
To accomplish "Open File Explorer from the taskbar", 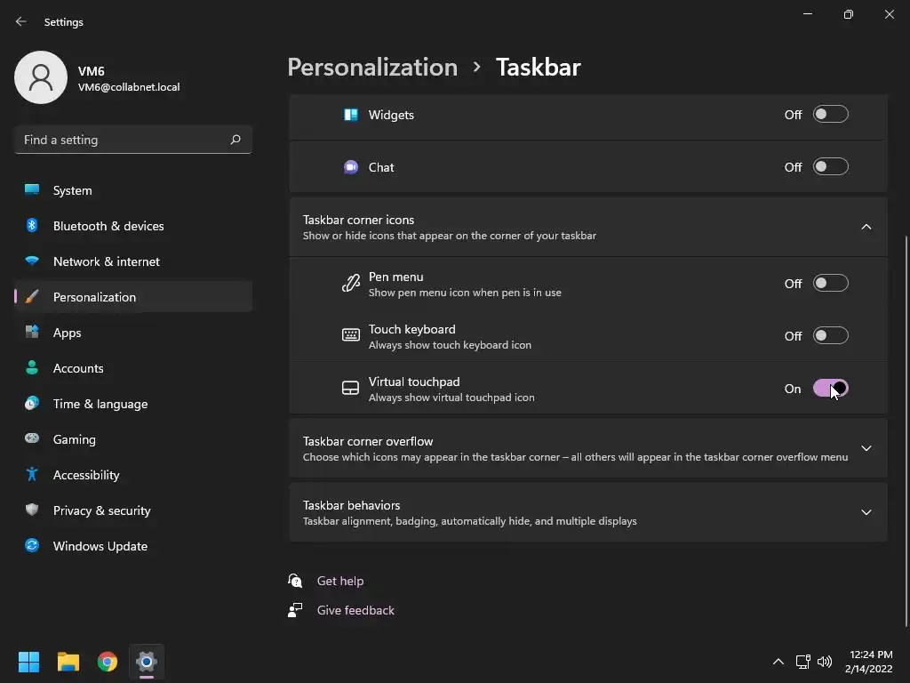I will tap(68, 662).
